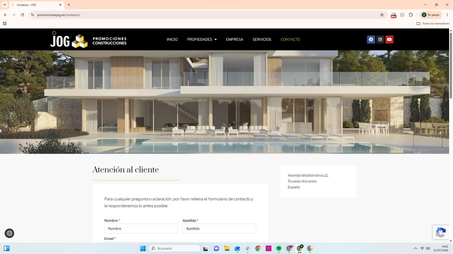Click the Teulada (Alicante) text
453x254 pixels.
click(x=302, y=181)
